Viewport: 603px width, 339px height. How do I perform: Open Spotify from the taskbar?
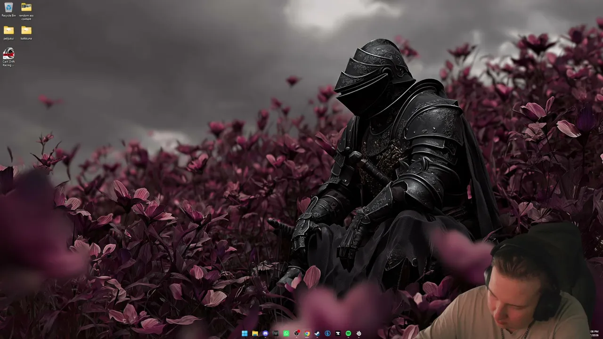pos(348,333)
